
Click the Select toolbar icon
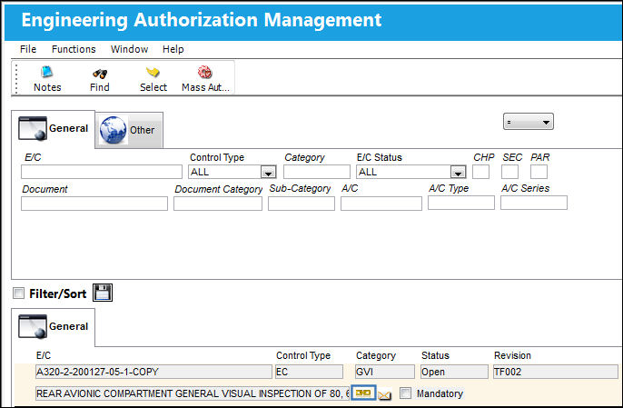point(153,73)
